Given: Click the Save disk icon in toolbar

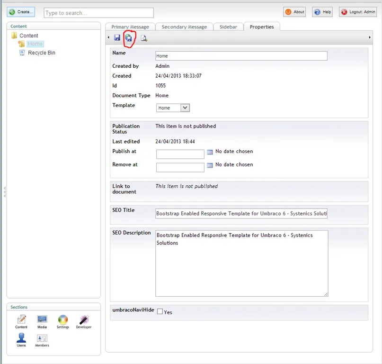Looking at the screenshot, I should pyautogui.click(x=117, y=37).
